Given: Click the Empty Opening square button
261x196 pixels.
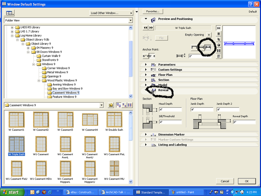Looking at the screenshot, I should coord(209,35).
